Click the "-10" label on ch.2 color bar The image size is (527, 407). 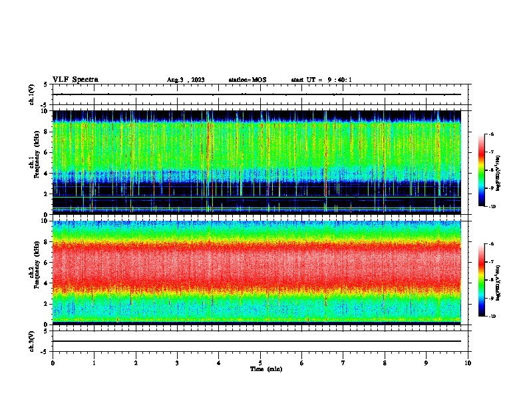pyautogui.click(x=492, y=317)
